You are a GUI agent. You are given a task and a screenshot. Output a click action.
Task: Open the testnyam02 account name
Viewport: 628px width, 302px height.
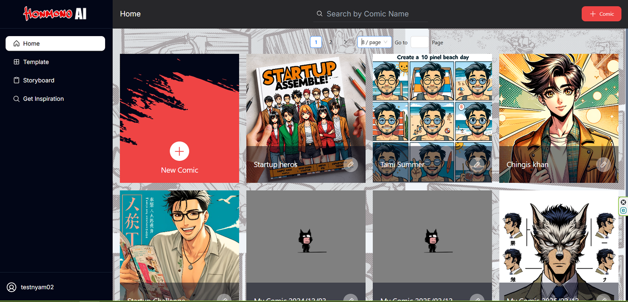pyautogui.click(x=38, y=287)
